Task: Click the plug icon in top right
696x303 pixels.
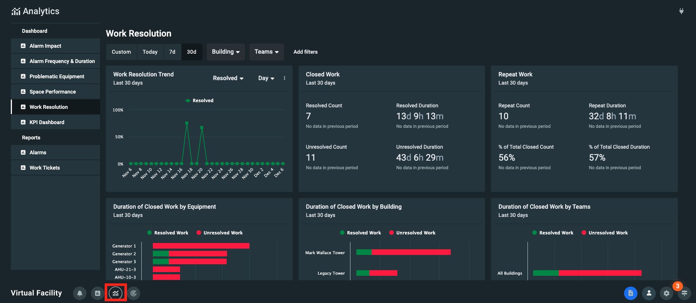Action: coord(681,11)
